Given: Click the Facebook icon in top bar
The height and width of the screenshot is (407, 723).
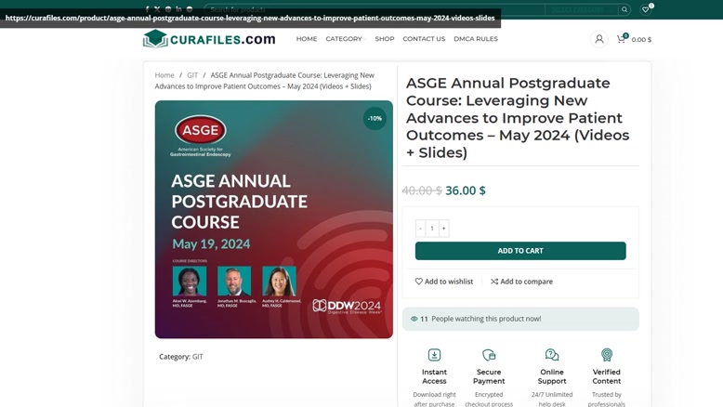Looking at the screenshot, I should [x=147, y=9].
